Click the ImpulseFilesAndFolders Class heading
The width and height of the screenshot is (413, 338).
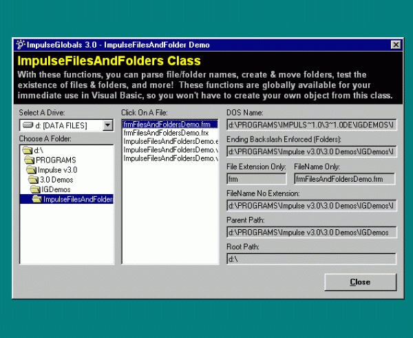click(x=109, y=61)
